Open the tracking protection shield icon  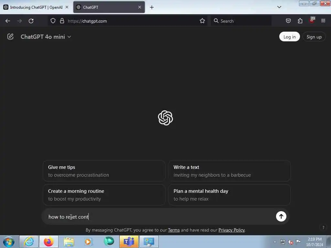point(53,21)
